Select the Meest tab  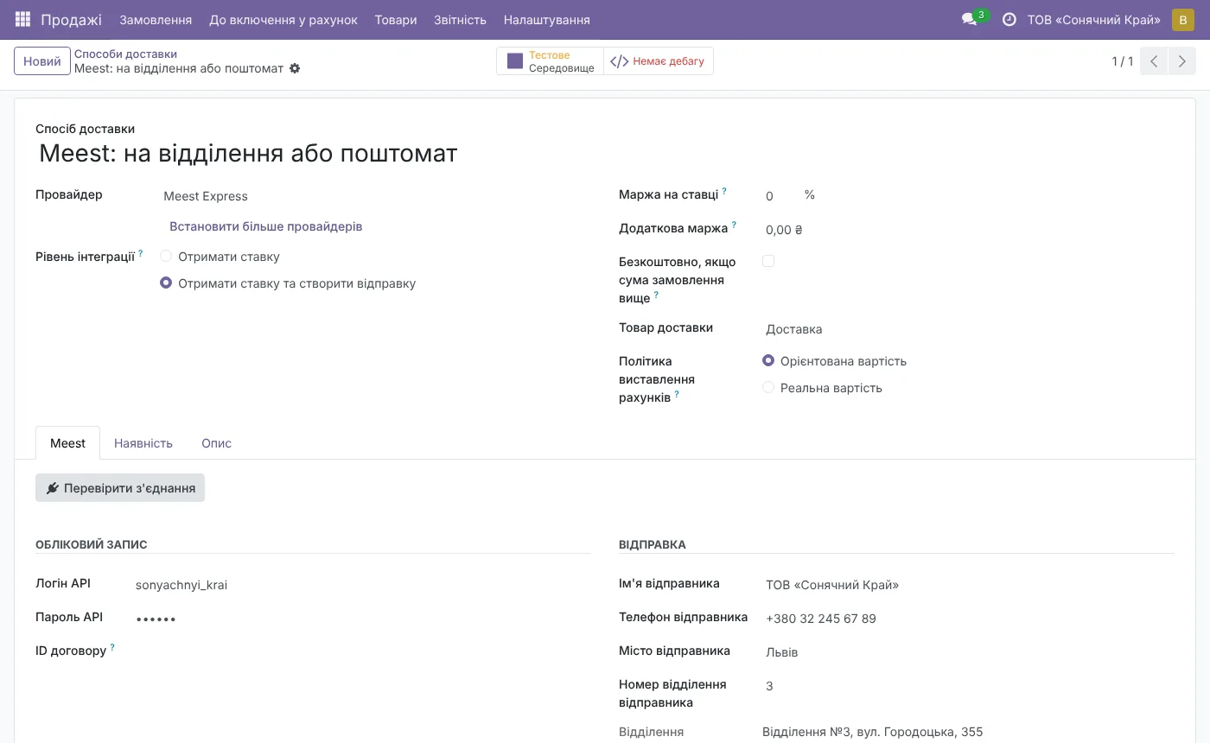click(x=67, y=443)
